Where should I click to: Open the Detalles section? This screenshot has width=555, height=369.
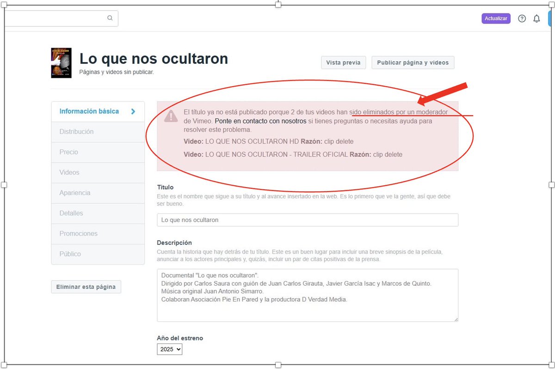pos(98,213)
